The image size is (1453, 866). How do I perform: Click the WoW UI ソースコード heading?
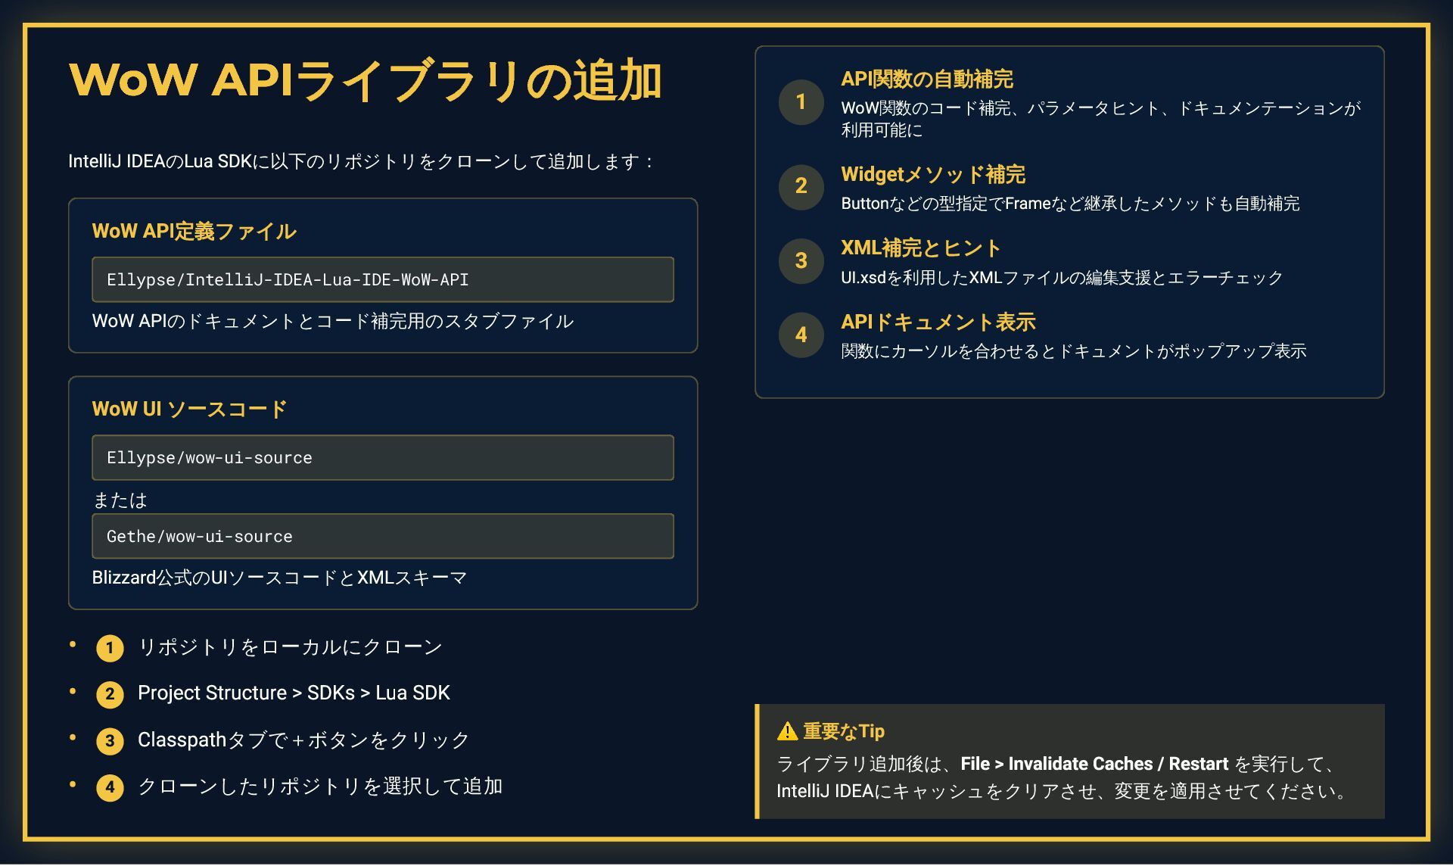pos(189,409)
